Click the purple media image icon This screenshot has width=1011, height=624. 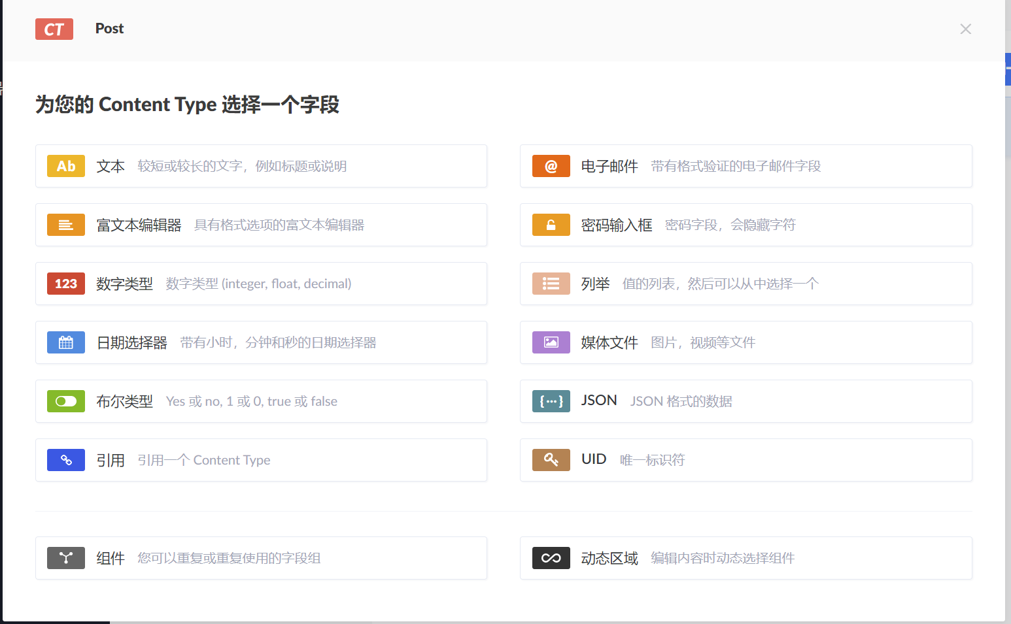(x=551, y=342)
